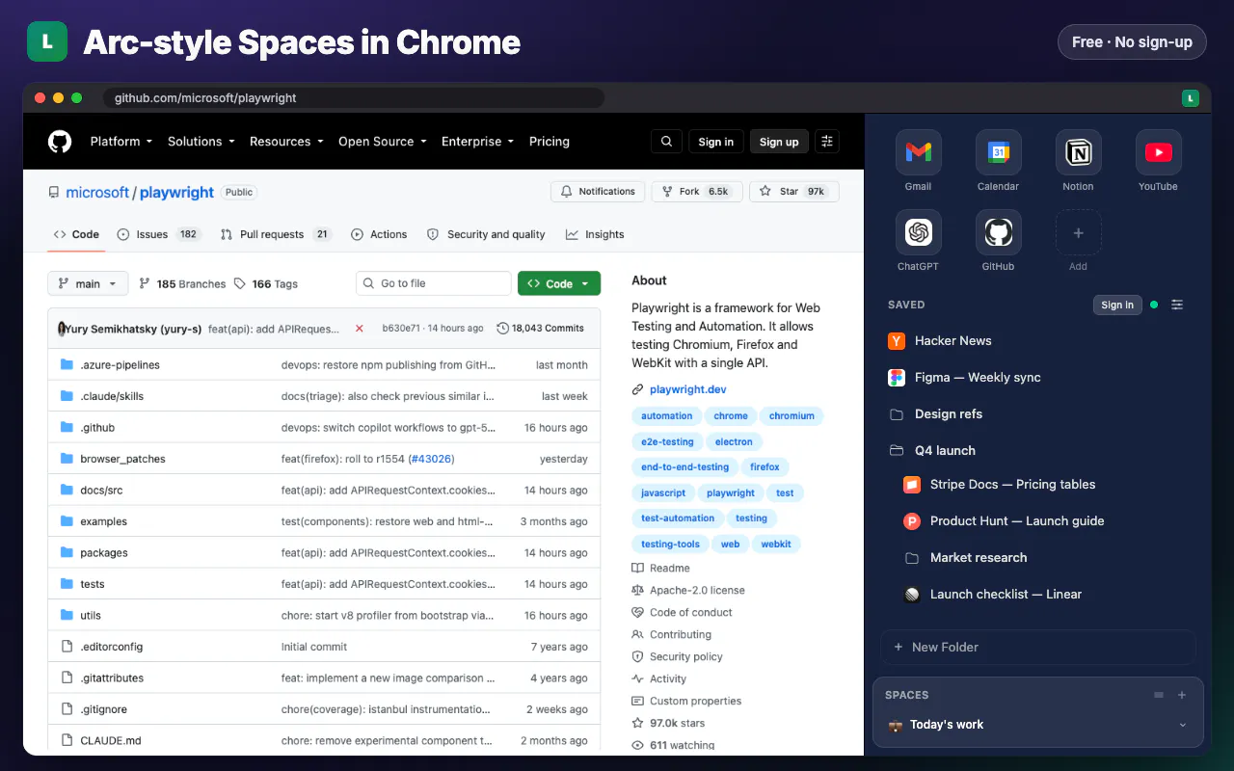This screenshot has height=771, width=1234.
Task: Open the Solutions menu in GitHub header
Action: point(201,141)
